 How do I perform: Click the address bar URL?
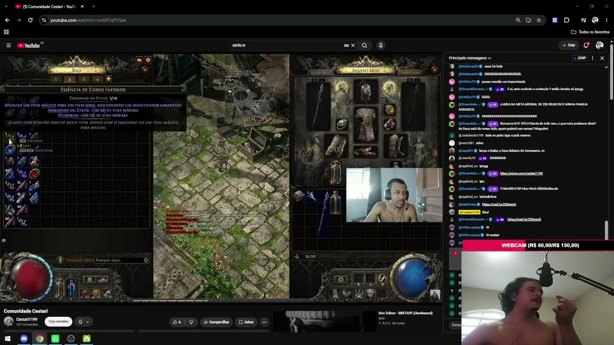[x=88, y=20]
